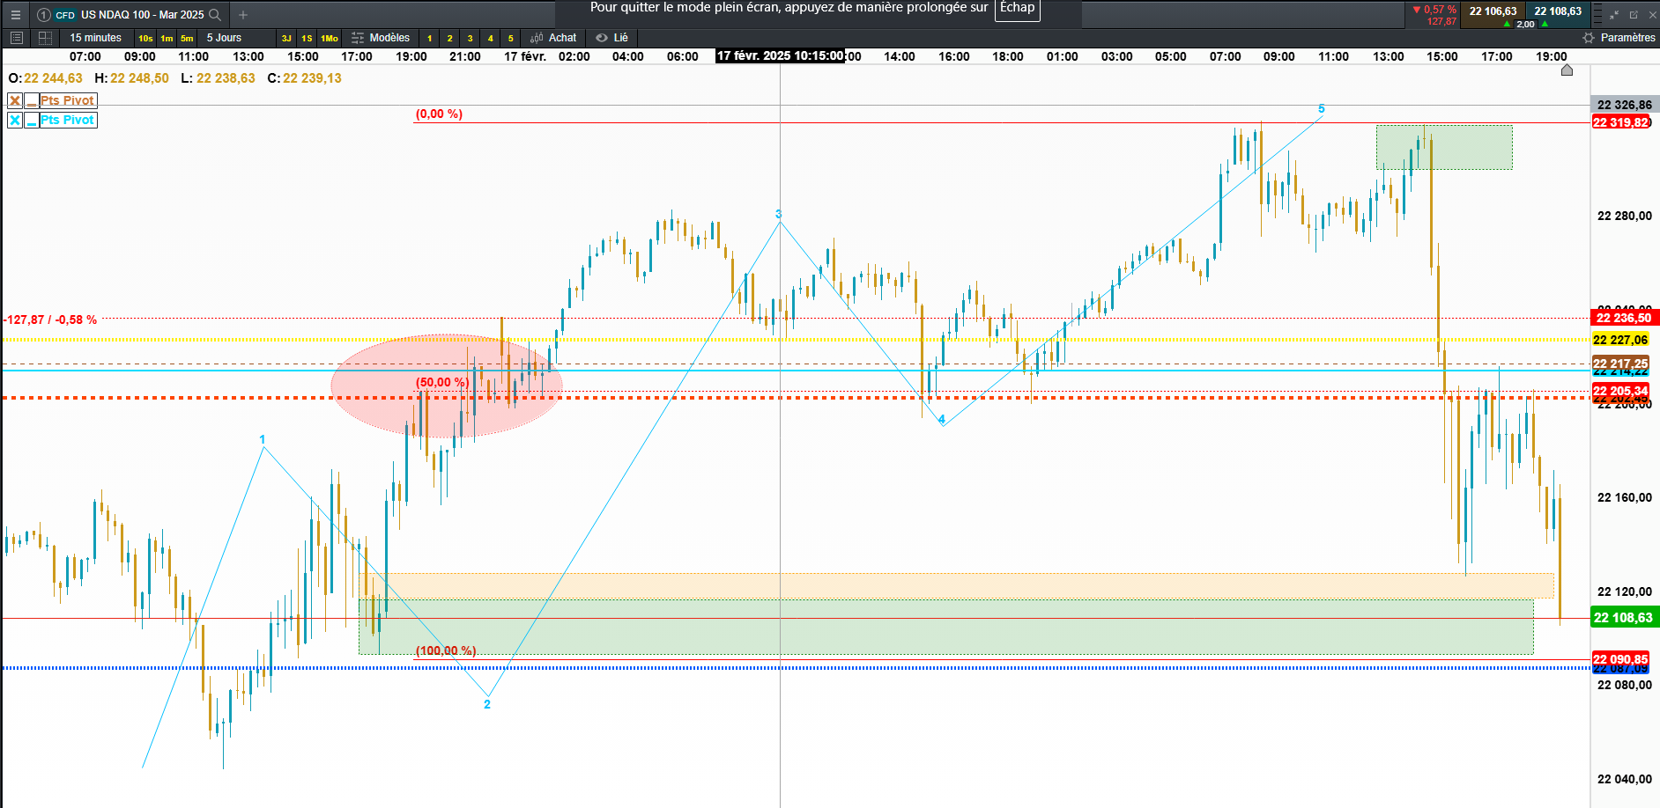Open Paramètres settings gear
1660x808 pixels.
coord(1619,38)
